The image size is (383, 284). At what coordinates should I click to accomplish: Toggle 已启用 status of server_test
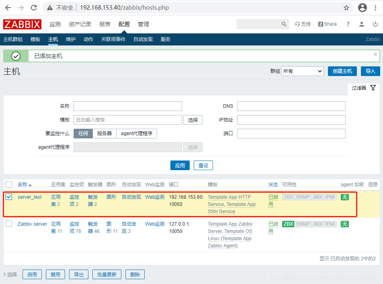273,201
